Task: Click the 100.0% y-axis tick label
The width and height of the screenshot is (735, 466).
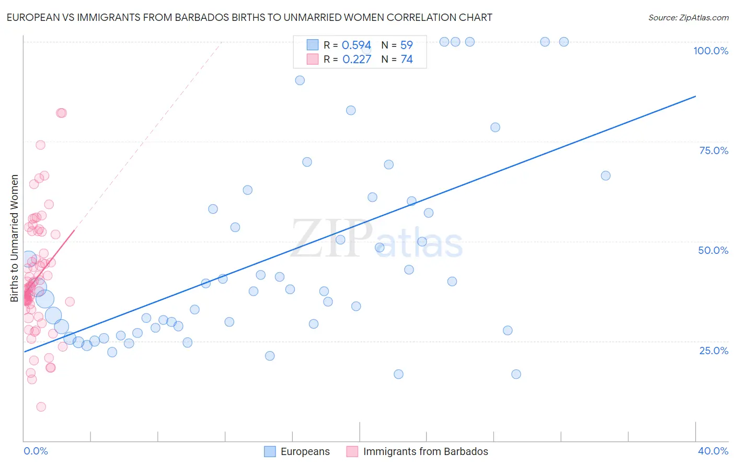Action: 710,51
